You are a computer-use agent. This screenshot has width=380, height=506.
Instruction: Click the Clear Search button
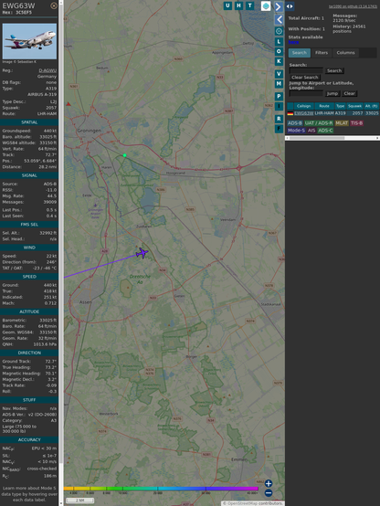[x=305, y=77]
